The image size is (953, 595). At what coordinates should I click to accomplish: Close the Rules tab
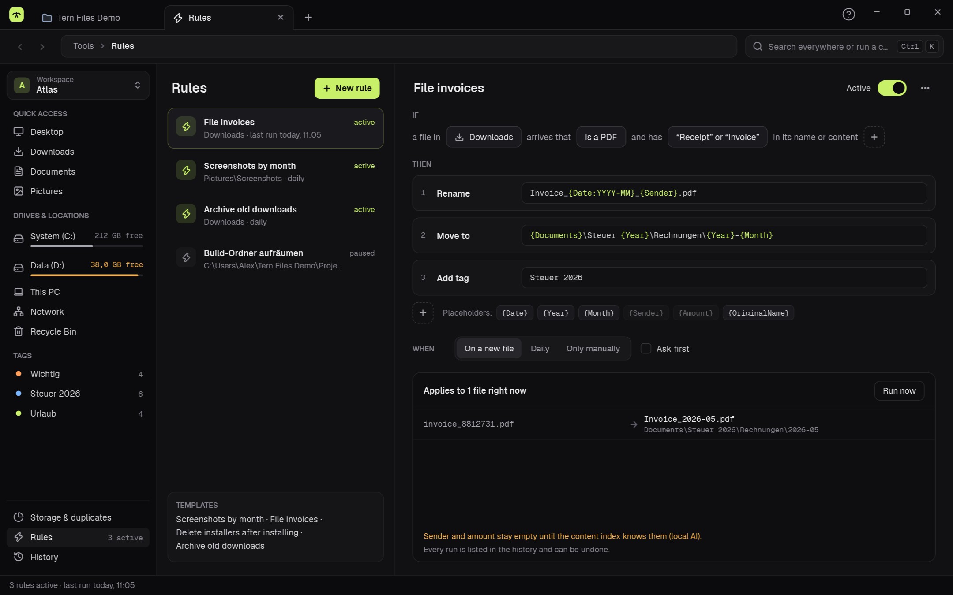pos(281,17)
